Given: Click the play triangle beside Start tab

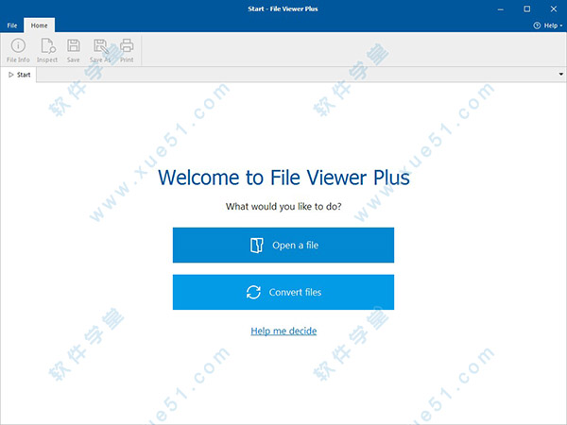Looking at the screenshot, I should point(10,74).
